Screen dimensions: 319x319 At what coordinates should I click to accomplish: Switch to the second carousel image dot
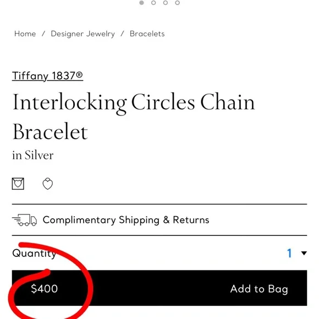(153, 3)
